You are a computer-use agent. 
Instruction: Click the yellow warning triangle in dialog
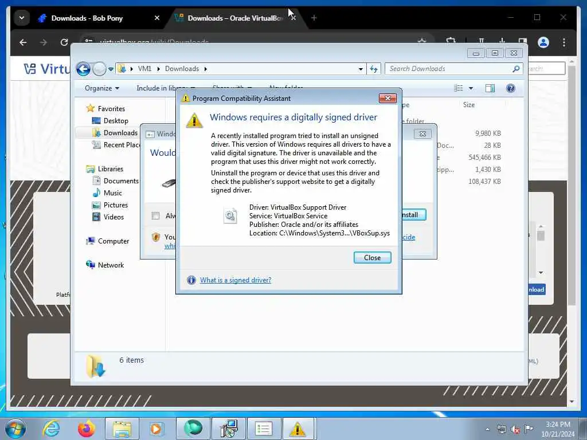point(194,120)
